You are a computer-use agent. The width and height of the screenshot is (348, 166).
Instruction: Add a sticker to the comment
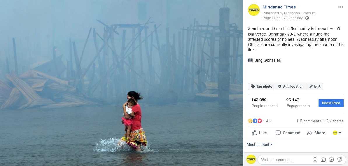[x=340, y=160]
